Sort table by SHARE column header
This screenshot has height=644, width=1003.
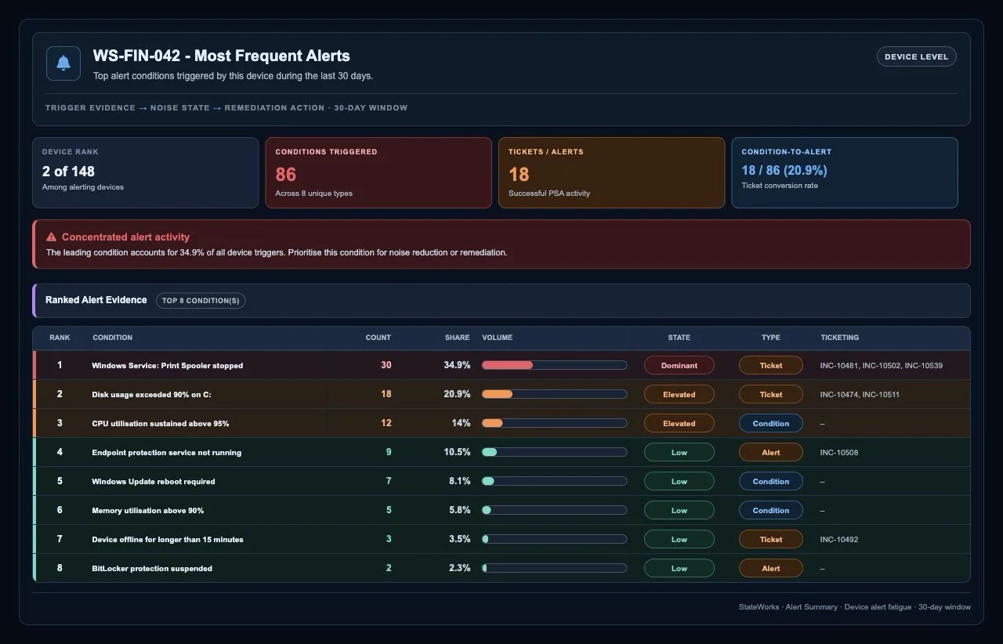[457, 338]
